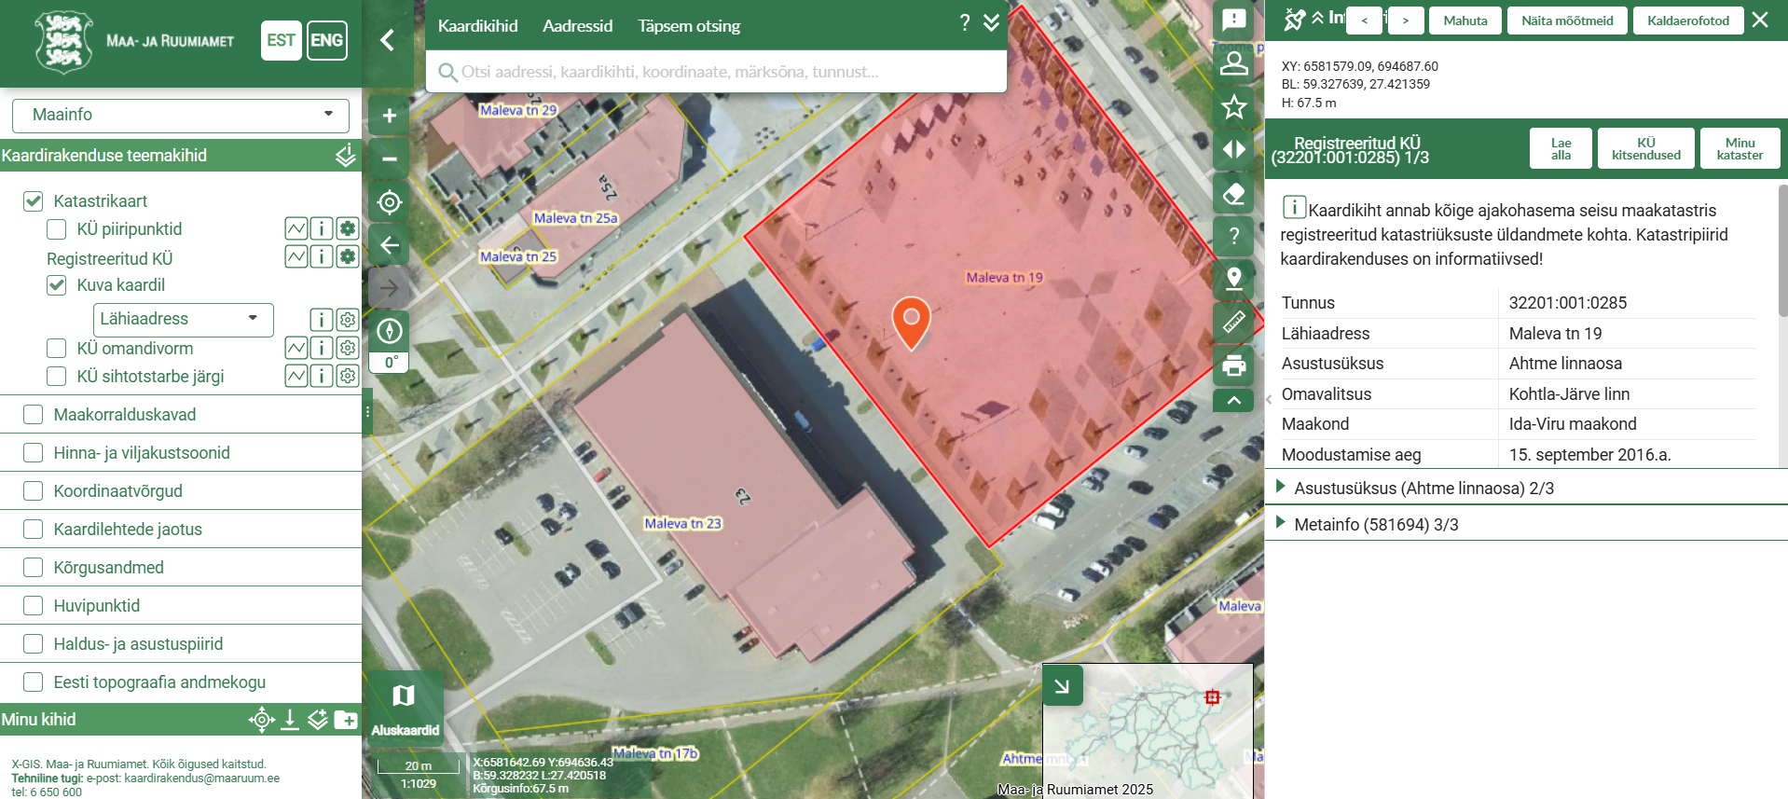
Task: Activate the locate my position tool
Action: [x=390, y=202]
